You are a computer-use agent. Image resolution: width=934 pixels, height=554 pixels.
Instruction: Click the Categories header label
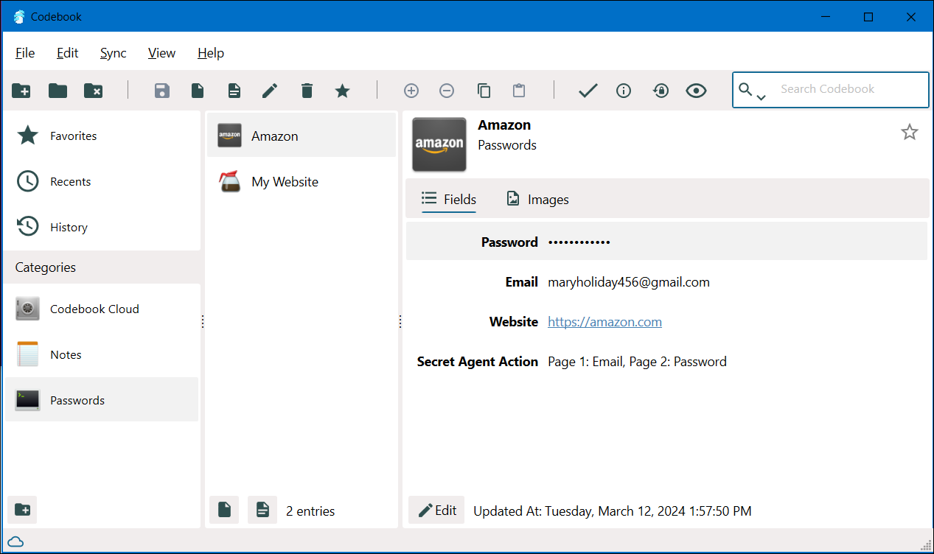pyautogui.click(x=46, y=267)
